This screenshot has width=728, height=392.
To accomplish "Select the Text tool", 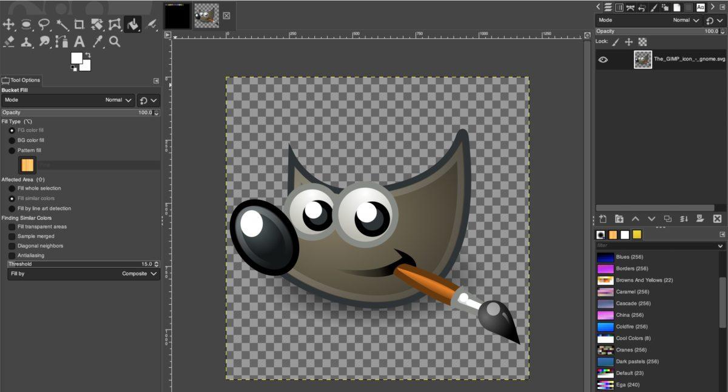I will [x=79, y=42].
